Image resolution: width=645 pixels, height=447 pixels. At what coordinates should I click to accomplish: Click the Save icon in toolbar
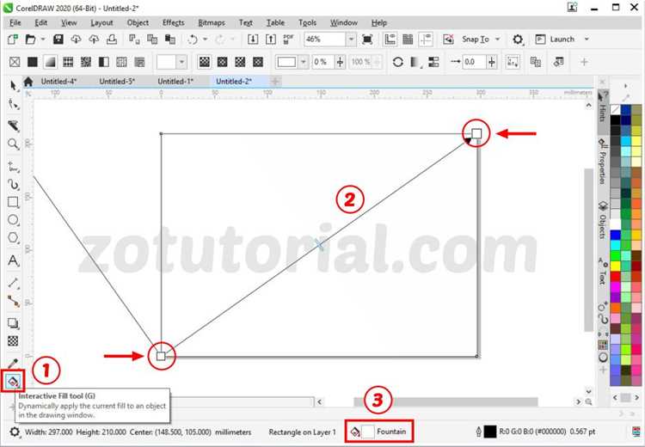pos(58,40)
